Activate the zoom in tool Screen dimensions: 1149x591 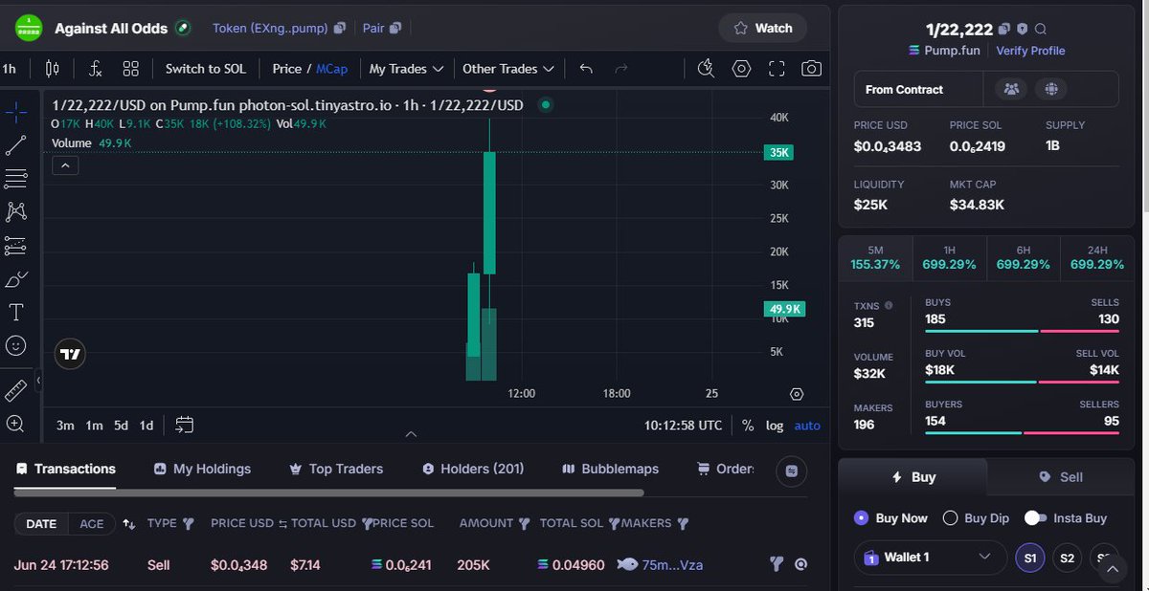15,424
